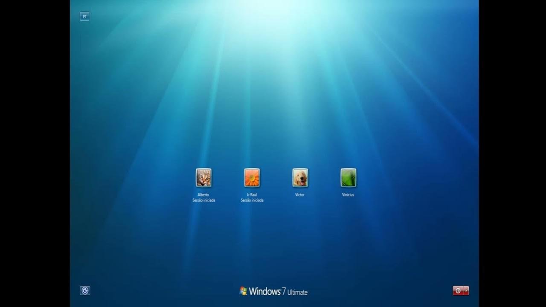Select Victor's dog account picture
This screenshot has width=546, height=307.
(300, 178)
